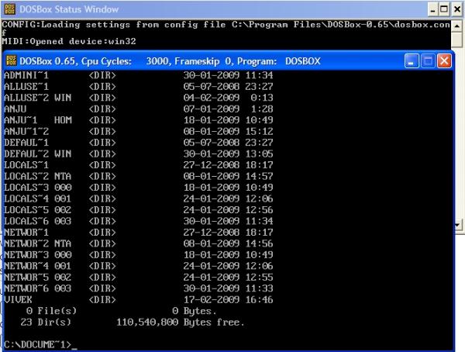Click the LOCALS~6 003 directory name
Screen dimensions: 465x352
point(38,221)
